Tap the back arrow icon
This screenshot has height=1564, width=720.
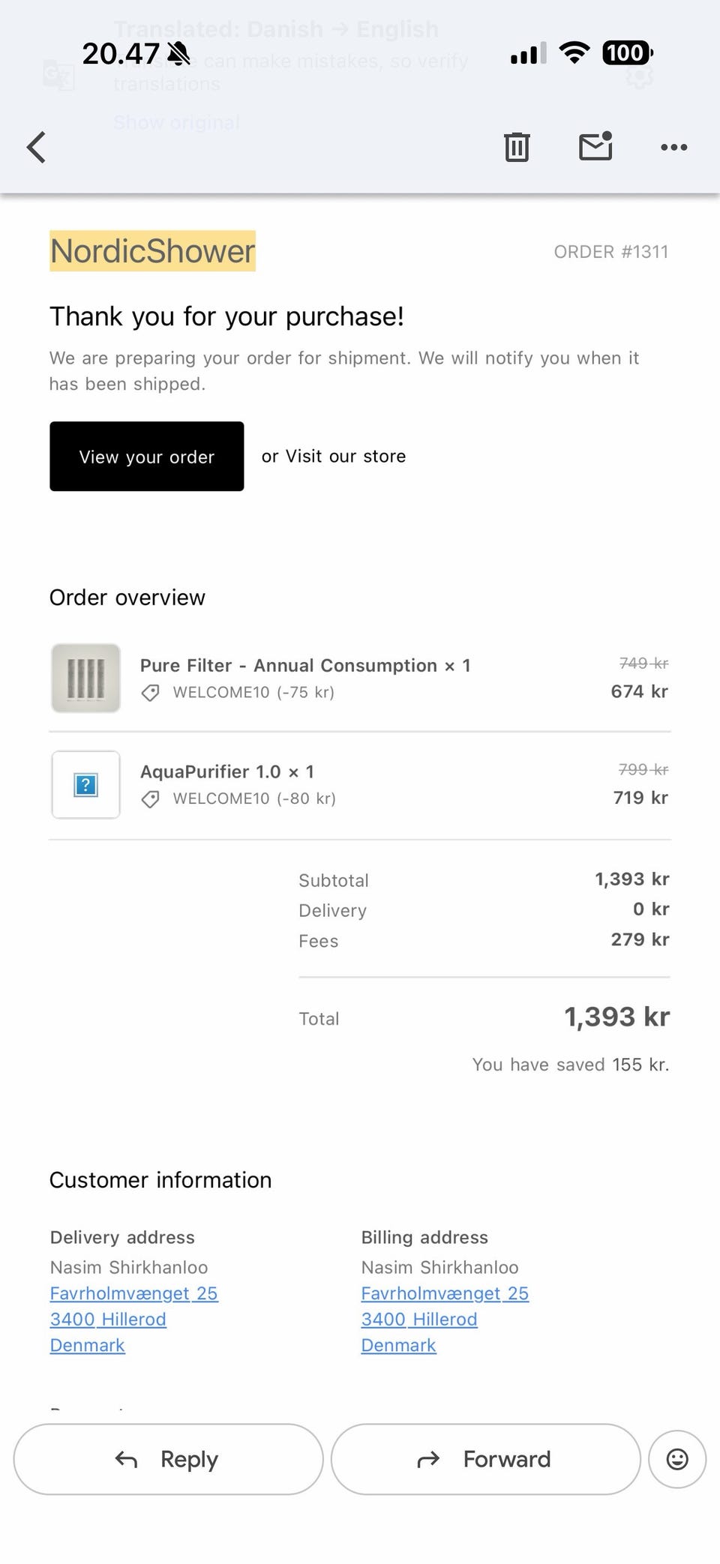36,147
